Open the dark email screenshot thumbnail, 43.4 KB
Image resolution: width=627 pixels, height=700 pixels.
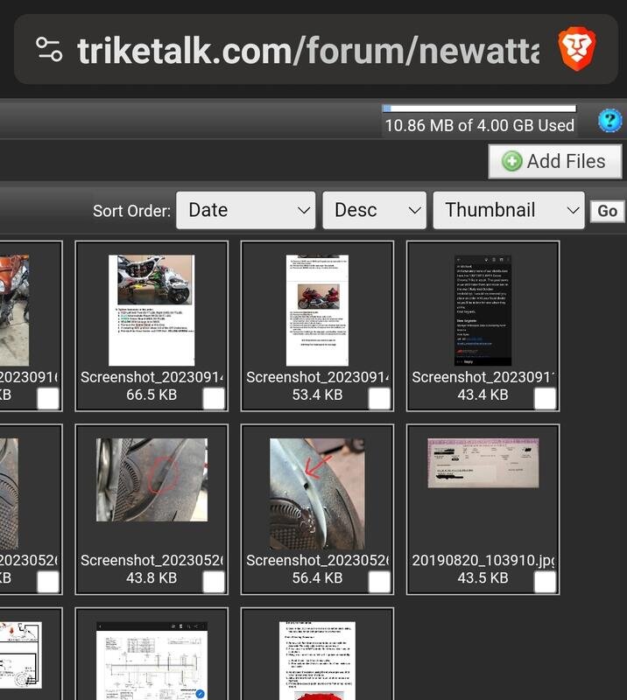(x=483, y=311)
